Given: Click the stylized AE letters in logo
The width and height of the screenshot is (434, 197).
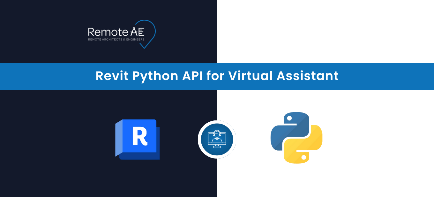Looking at the screenshot, I should (137, 32).
